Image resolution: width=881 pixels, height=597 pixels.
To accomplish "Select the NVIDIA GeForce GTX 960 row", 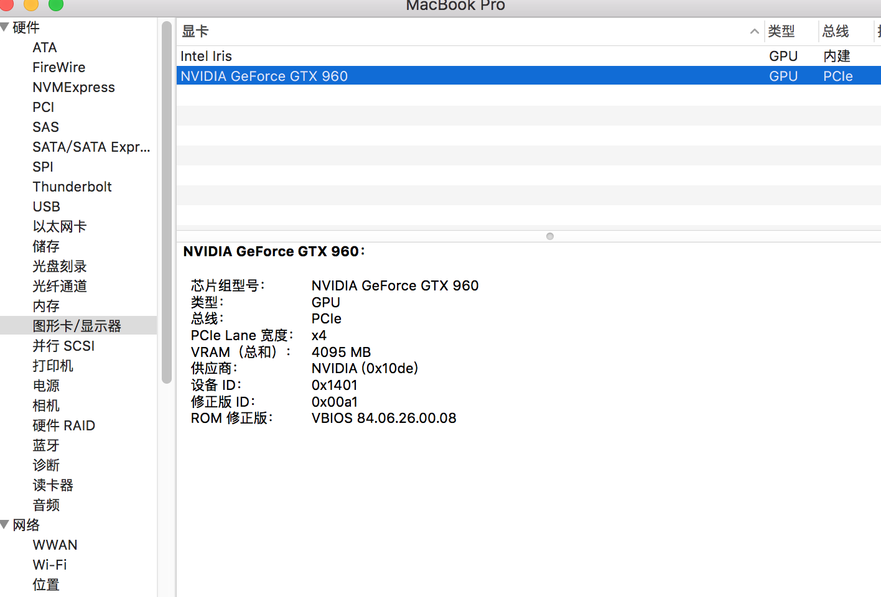I will point(529,76).
